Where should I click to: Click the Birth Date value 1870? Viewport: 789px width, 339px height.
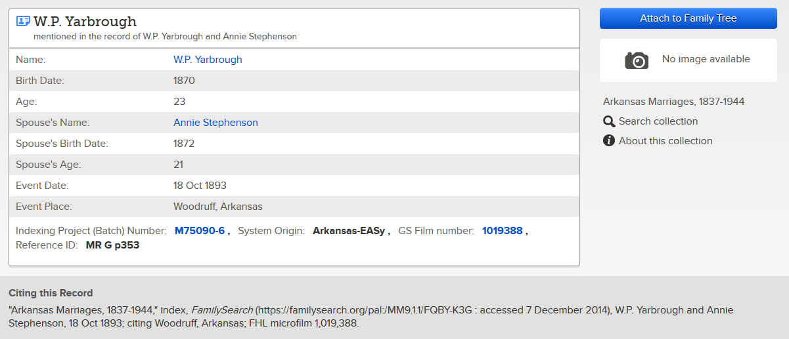point(184,81)
